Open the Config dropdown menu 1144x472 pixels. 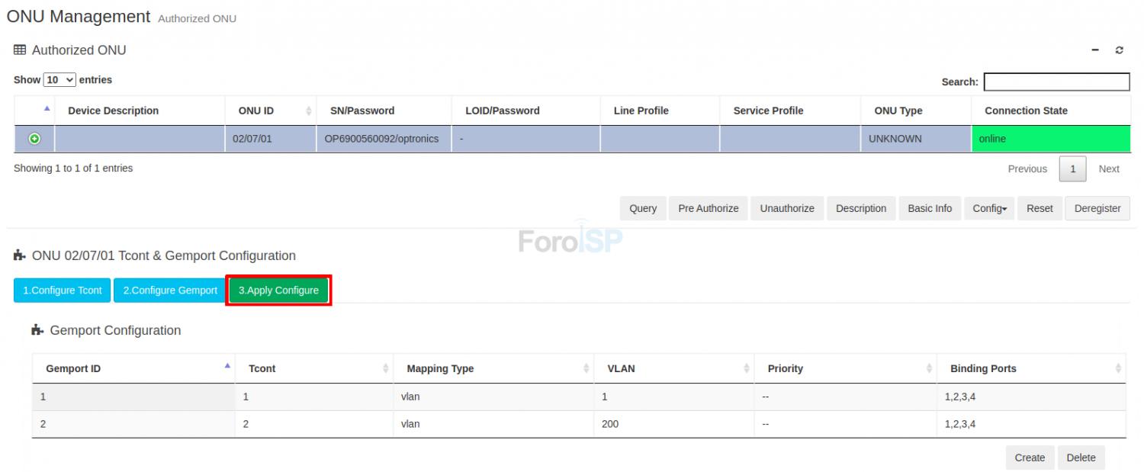(989, 208)
